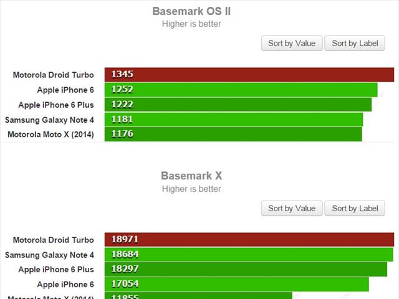
Task: Select the Galaxy Note 4 1181 bar
Action: [x=234, y=120]
